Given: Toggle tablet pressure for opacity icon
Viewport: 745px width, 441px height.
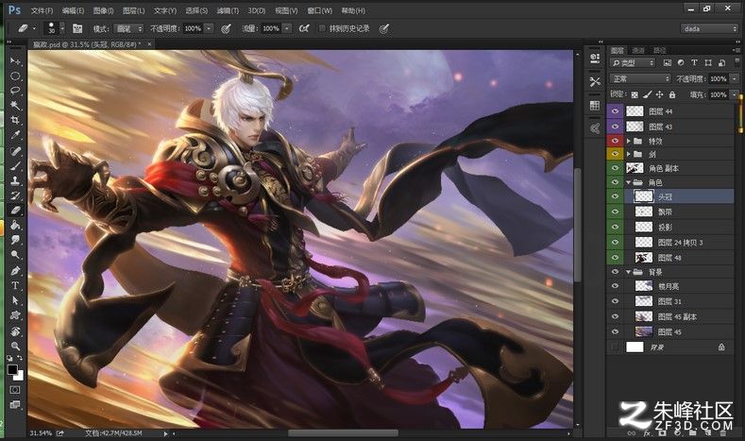Looking at the screenshot, I should click(227, 29).
